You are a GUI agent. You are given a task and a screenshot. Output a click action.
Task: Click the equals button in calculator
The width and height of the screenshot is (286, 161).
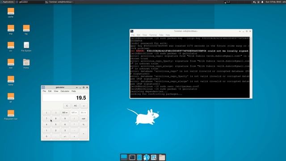84,134
